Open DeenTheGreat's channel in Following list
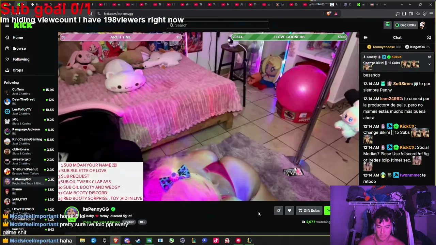 point(29,101)
